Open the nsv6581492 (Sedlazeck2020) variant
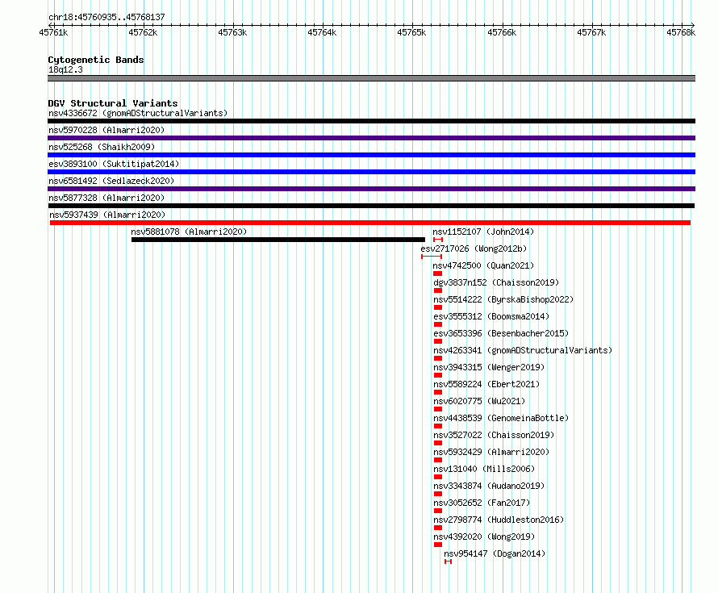 click(111, 181)
